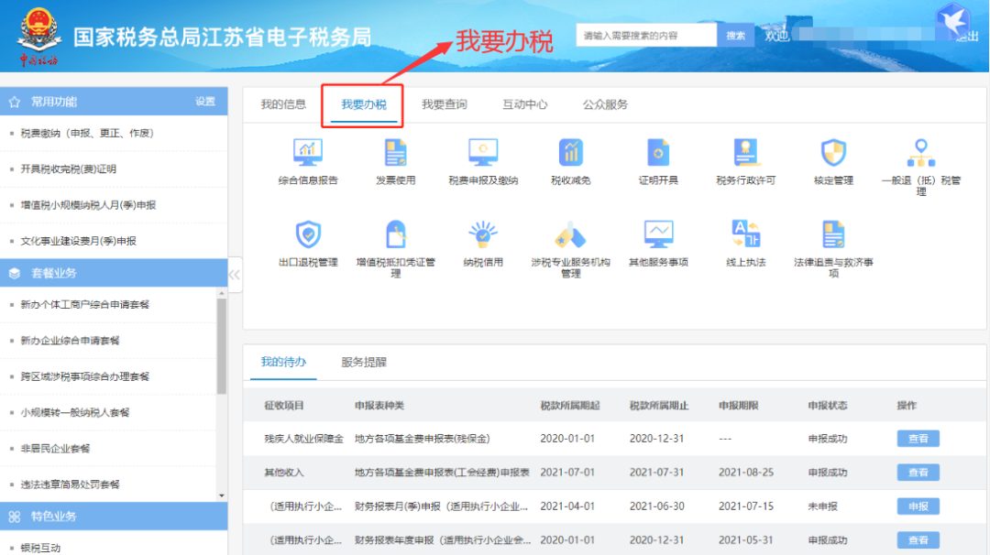
Task: Click 申报 for the 未申报 row
Action: [x=918, y=506]
